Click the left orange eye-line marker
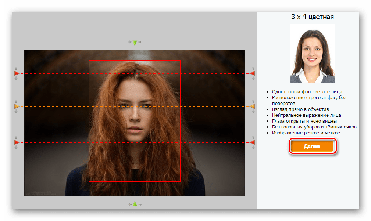Screen dimensions: 371x221 click(17, 106)
